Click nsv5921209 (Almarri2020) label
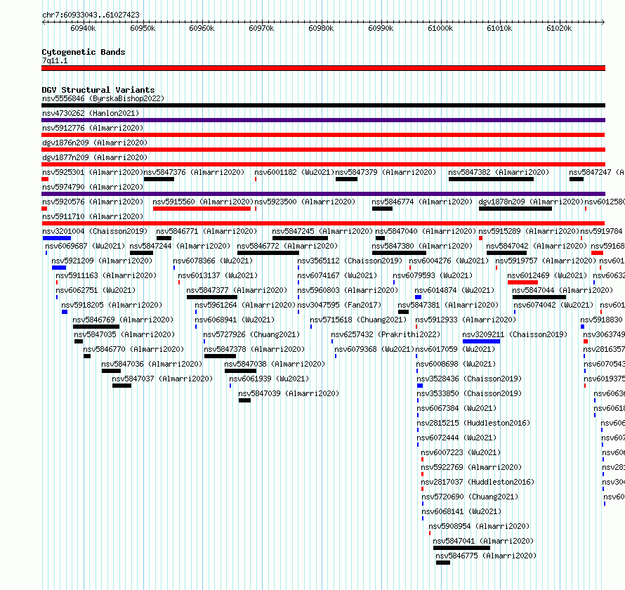625x590 pixels. tap(102, 261)
